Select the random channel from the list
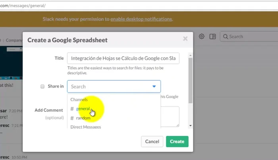278x160 pixels. pos(83,118)
